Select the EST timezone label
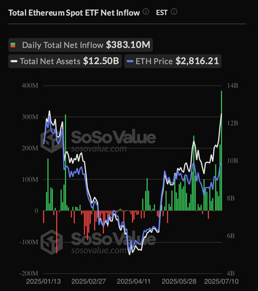Image resolution: width=258 pixels, height=291 pixels. tap(162, 13)
